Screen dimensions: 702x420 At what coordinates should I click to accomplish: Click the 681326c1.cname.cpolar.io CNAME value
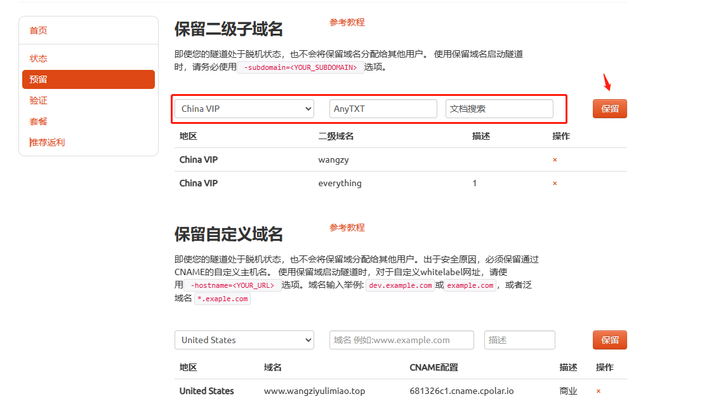pyautogui.click(x=461, y=391)
